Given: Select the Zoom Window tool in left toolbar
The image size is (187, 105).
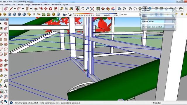Looking at the screenshot, I should [6, 97].
